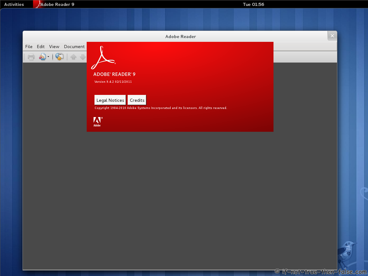Click the Tue 01:56 clock
The image size is (368, 276).
click(x=253, y=4)
